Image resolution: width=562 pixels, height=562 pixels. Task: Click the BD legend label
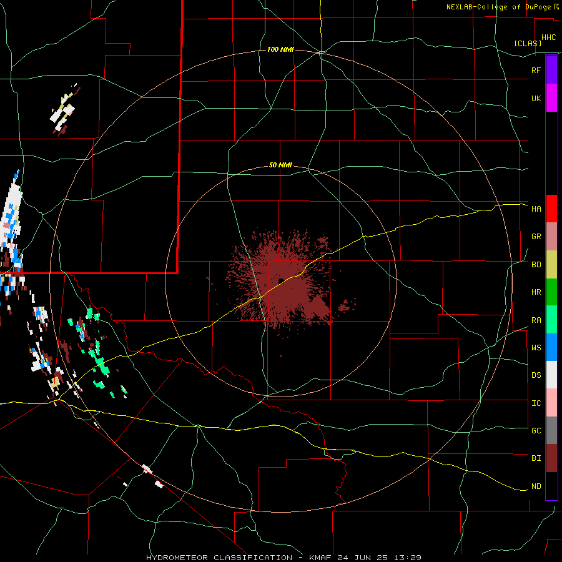pos(536,265)
